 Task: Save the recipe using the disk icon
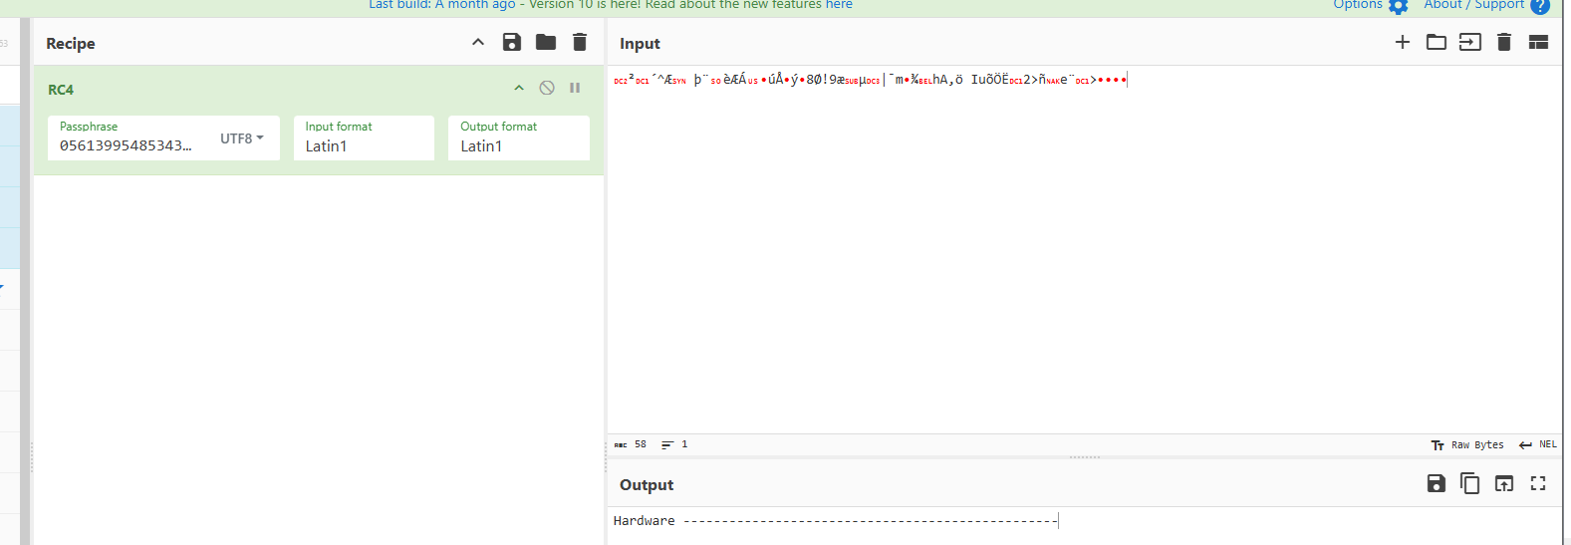click(x=511, y=42)
